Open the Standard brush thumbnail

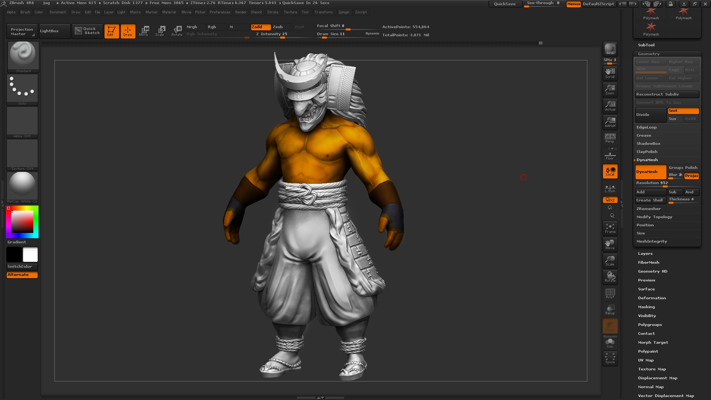[23, 57]
